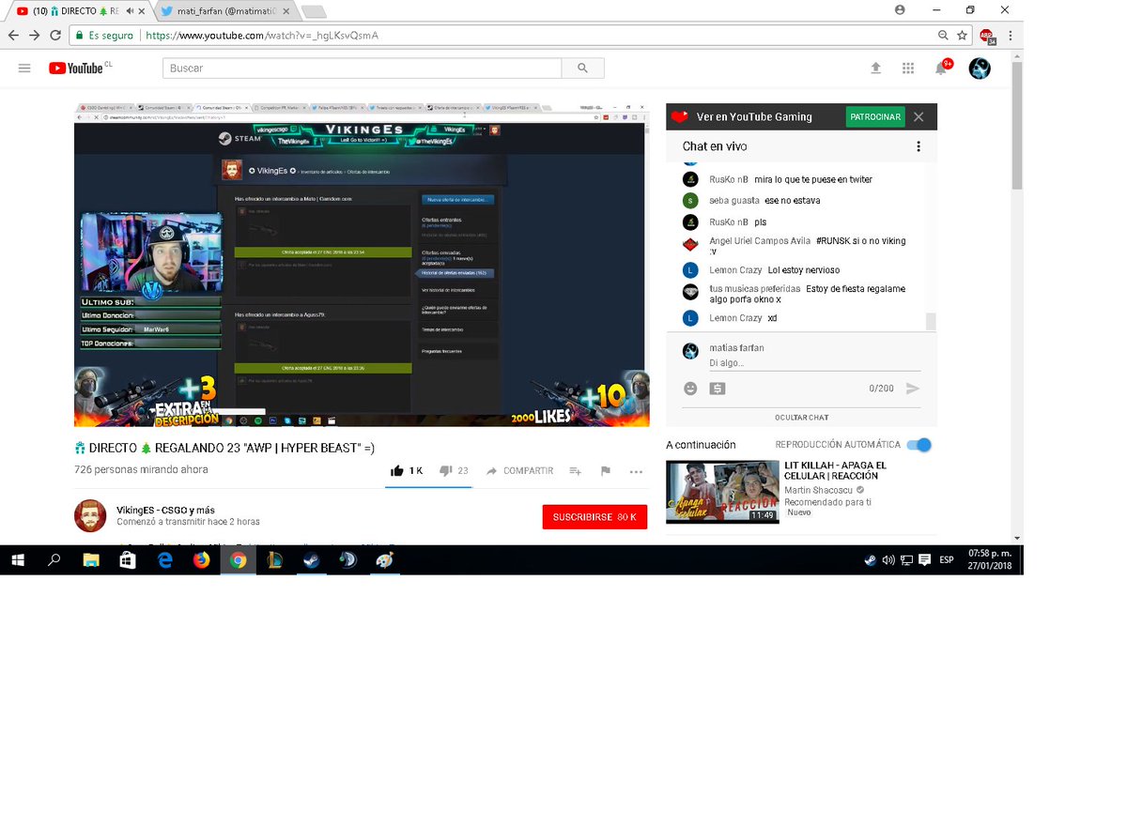Viewport: 1127px width, 840px height.
Task: Open the account avatar menu
Action: pyautogui.click(x=980, y=69)
